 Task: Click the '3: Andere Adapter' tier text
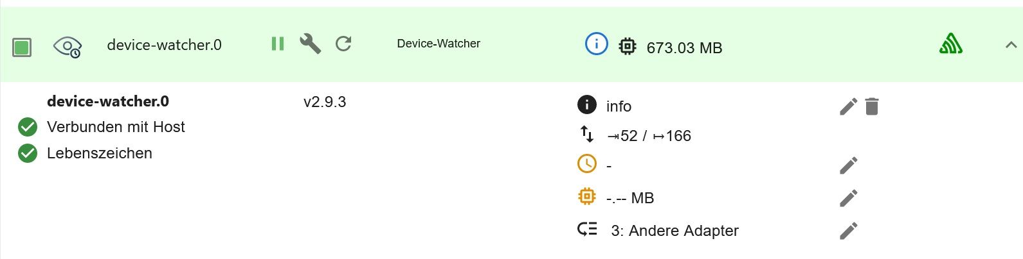[x=674, y=231]
